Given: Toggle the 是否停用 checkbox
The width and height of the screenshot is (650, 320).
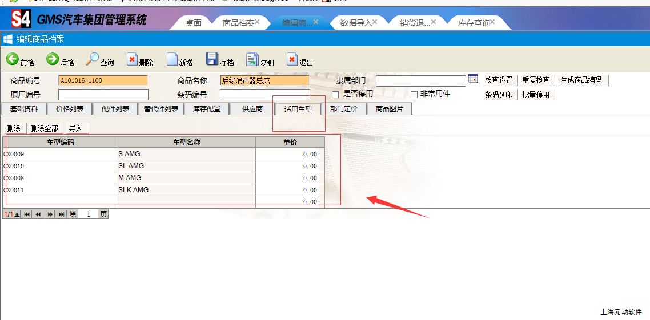Looking at the screenshot, I should [x=335, y=95].
